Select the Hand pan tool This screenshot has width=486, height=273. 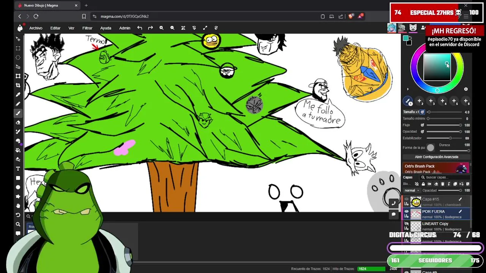click(x=18, y=206)
